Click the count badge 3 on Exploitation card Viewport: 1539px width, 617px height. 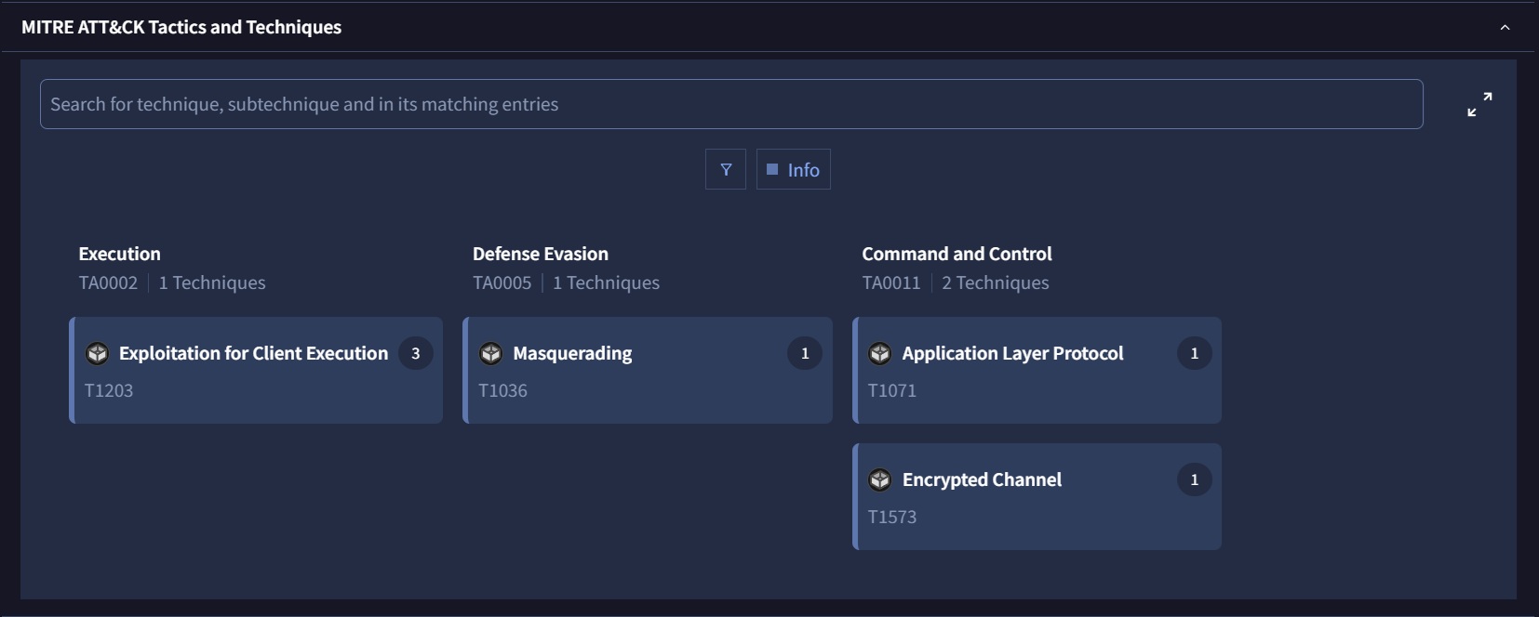(x=416, y=353)
